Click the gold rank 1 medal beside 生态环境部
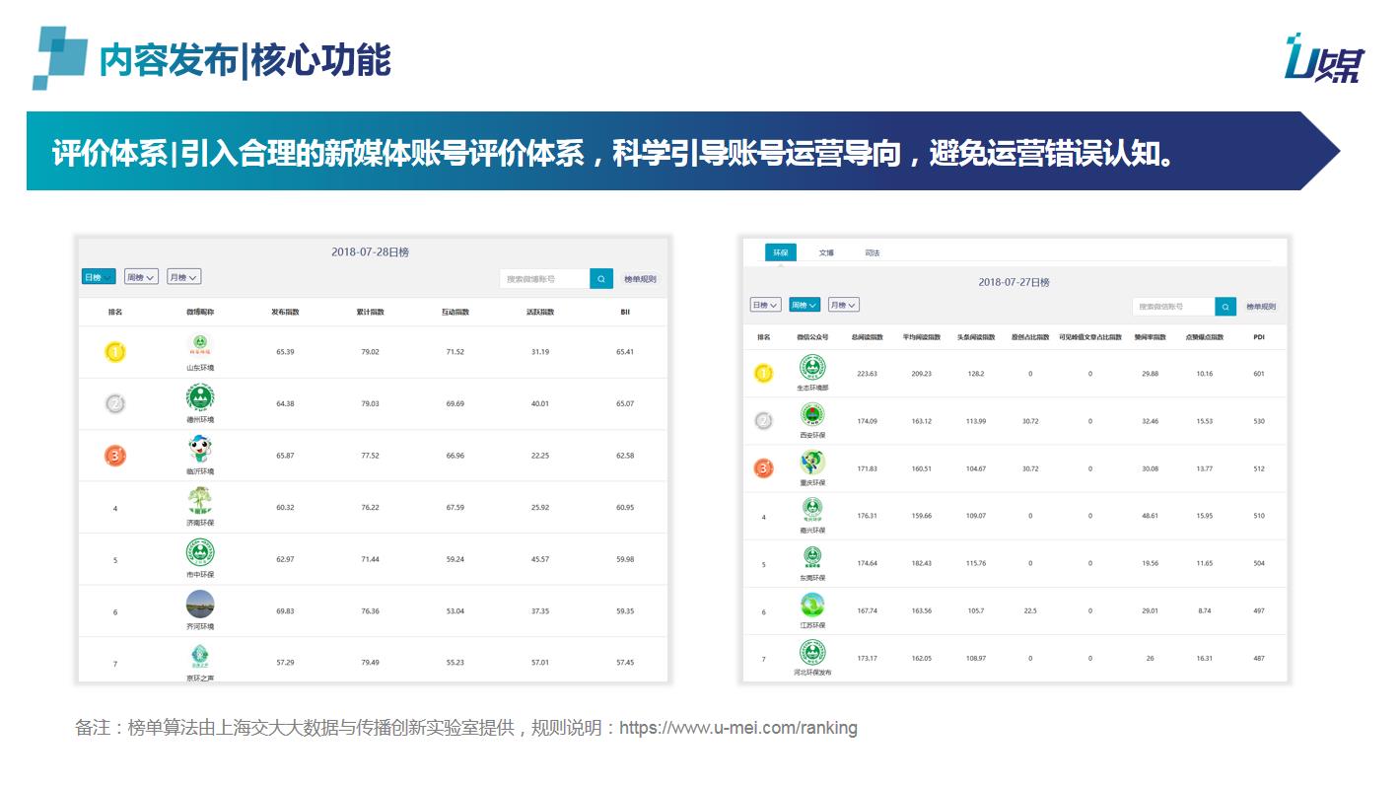 (764, 374)
